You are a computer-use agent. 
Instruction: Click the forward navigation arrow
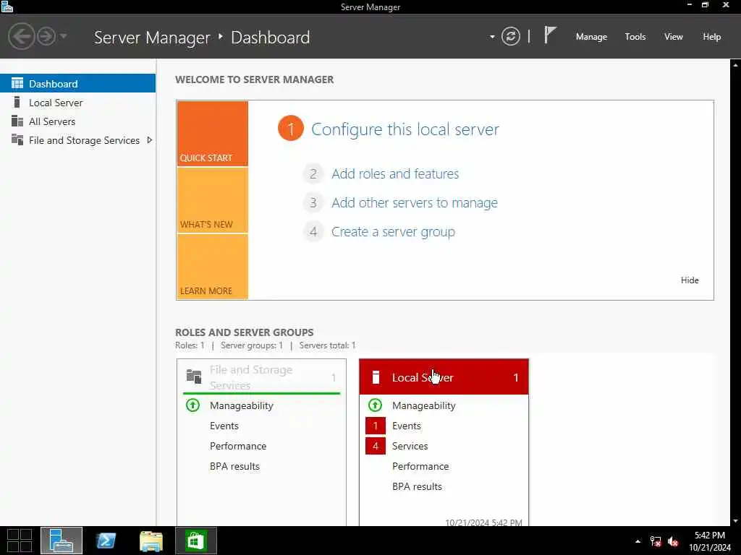tap(46, 36)
